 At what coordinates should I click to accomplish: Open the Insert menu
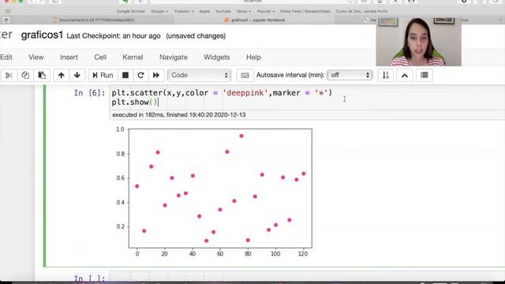(x=69, y=58)
